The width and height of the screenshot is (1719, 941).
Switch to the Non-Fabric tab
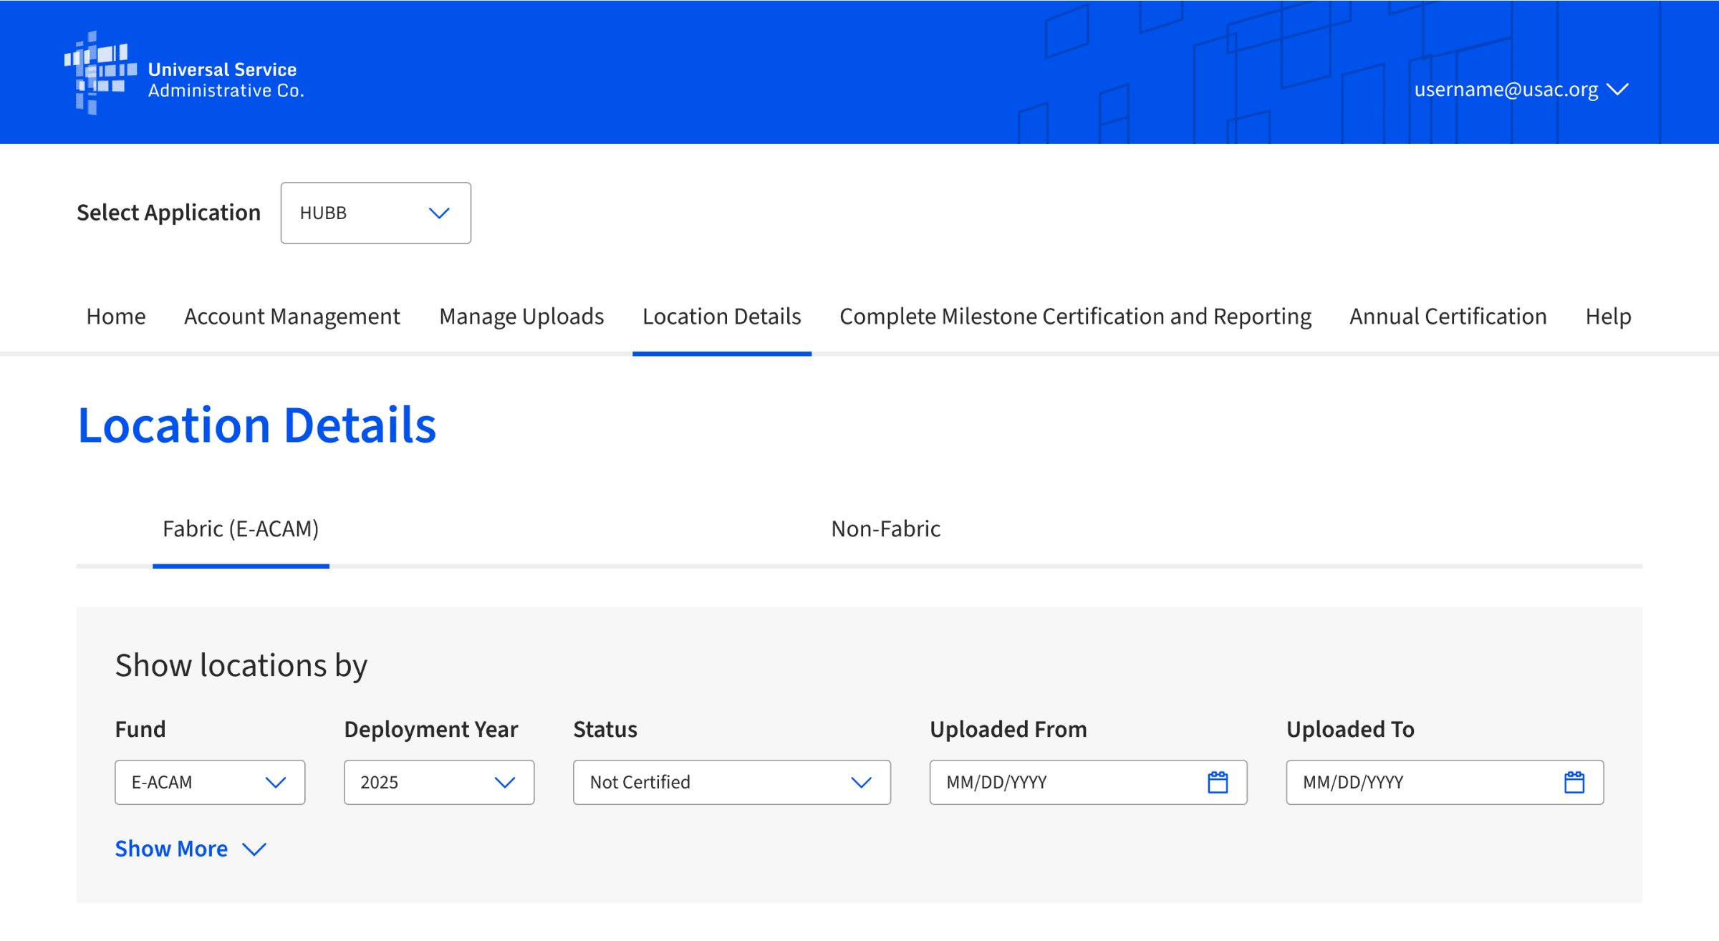tap(885, 529)
